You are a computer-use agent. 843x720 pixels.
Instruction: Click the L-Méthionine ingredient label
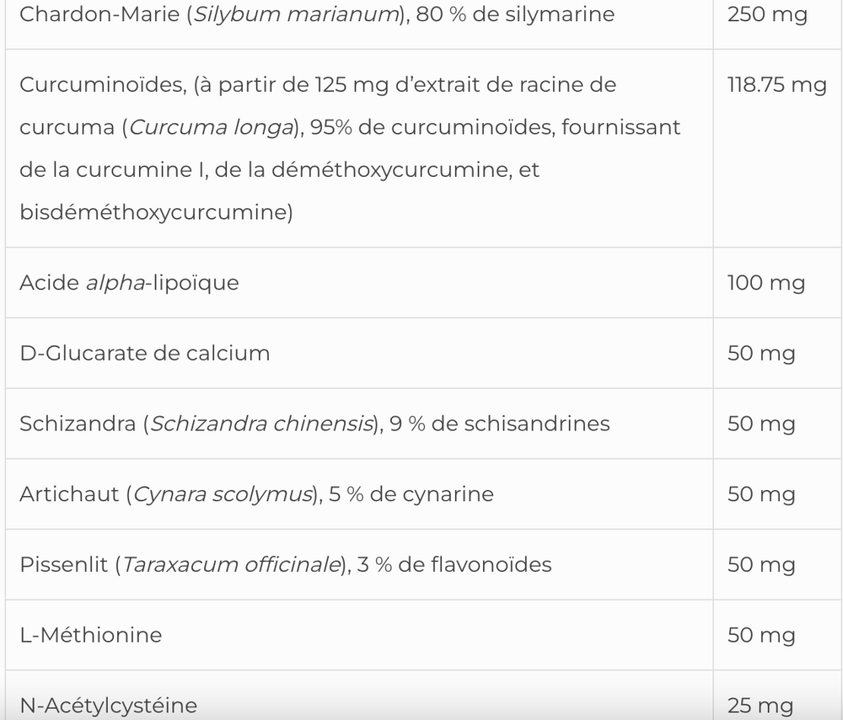point(90,635)
